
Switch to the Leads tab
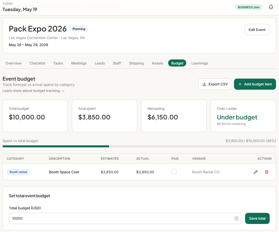pyautogui.click(x=100, y=63)
